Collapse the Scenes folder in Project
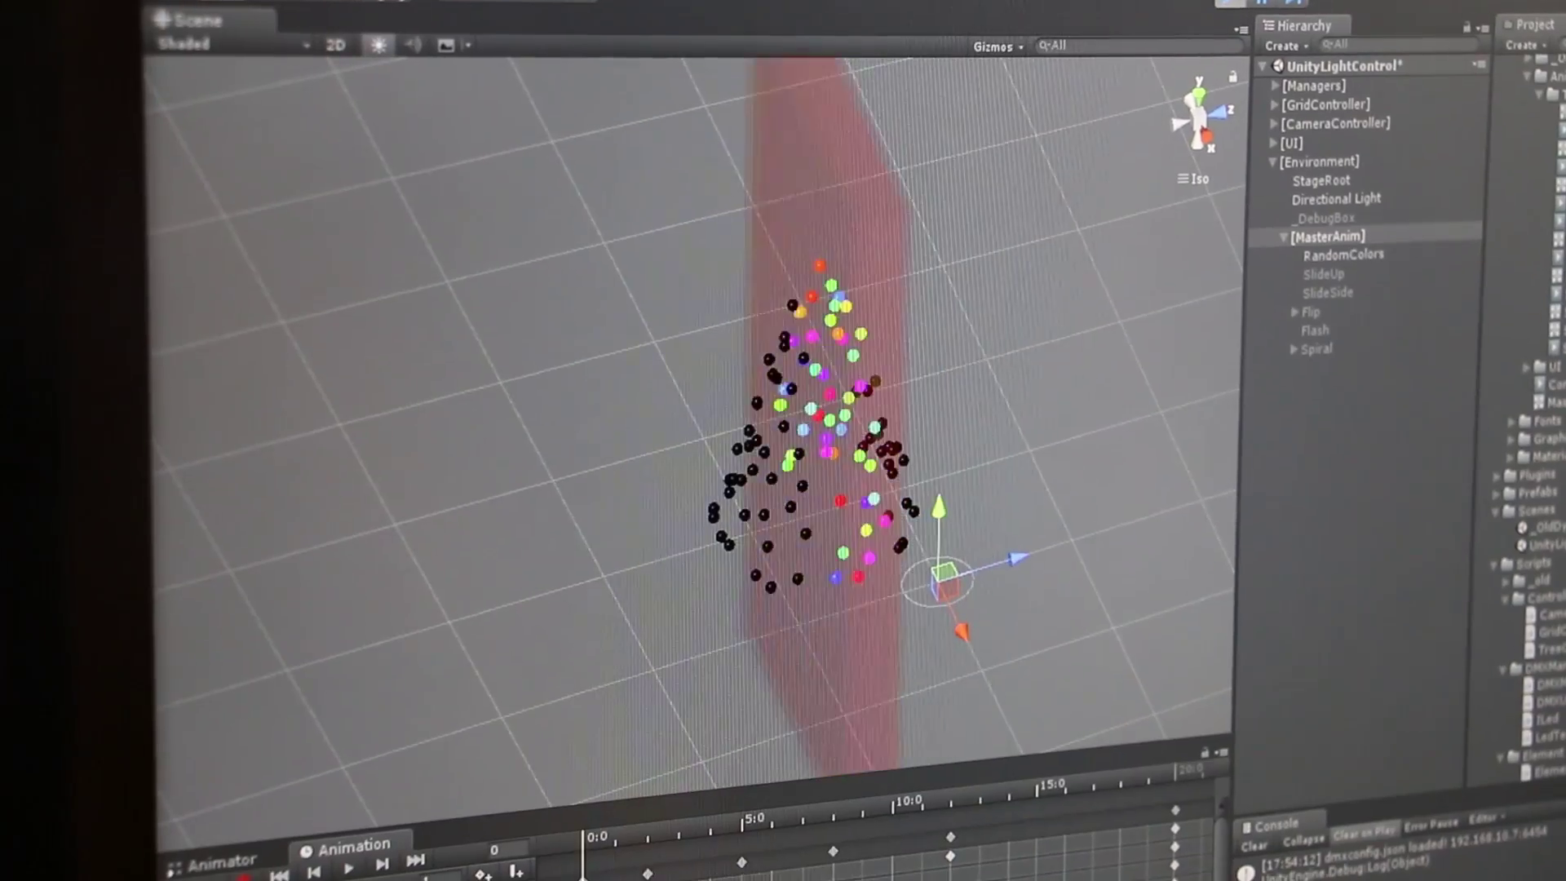 pos(1495,511)
